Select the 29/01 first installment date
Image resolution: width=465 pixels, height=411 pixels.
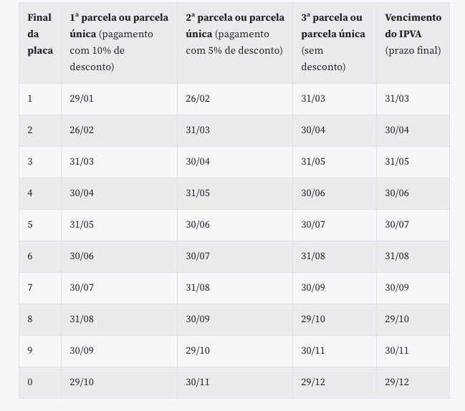click(x=82, y=99)
